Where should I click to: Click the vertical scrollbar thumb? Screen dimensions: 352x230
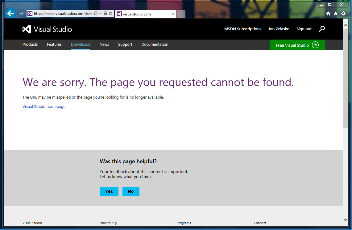click(346, 78)
